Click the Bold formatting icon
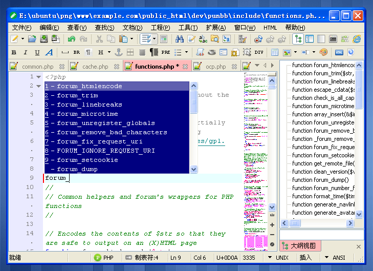The height and width of the screenshot is (271, 373). click(x=14, y=52)
